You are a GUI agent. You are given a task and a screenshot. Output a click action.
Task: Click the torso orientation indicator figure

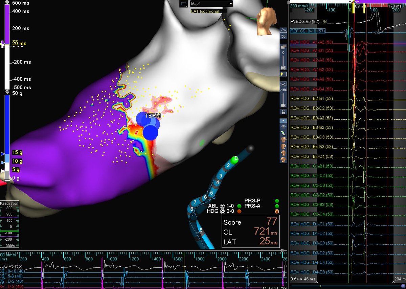tap(267, 22)
